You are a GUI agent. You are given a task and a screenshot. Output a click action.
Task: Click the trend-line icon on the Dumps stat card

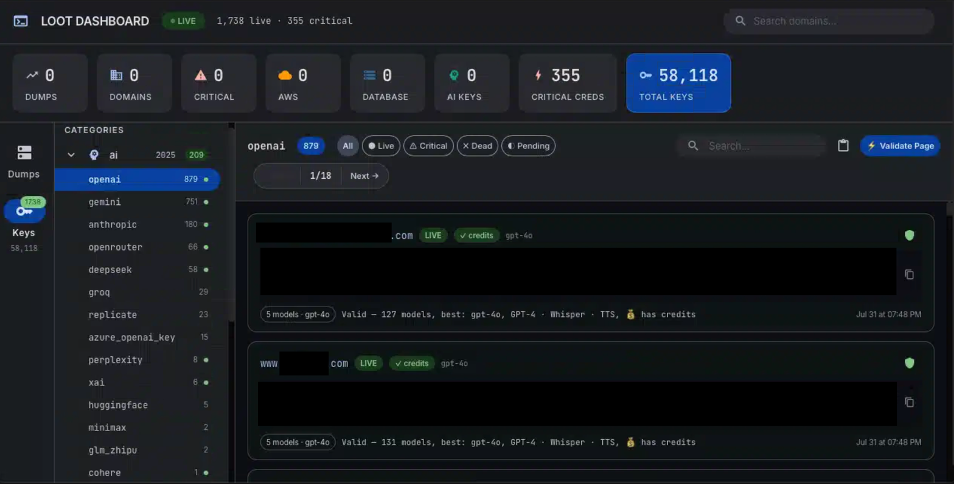coord(32,75)
